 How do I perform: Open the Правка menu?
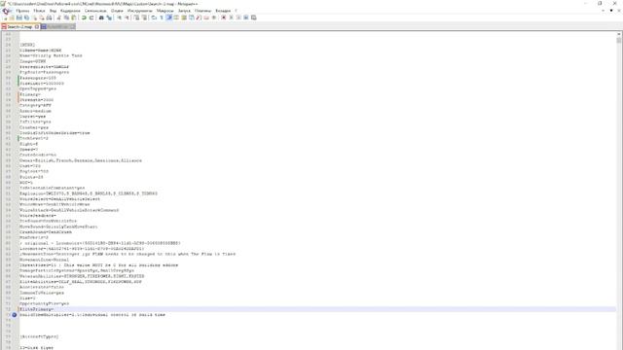(22, 11)
